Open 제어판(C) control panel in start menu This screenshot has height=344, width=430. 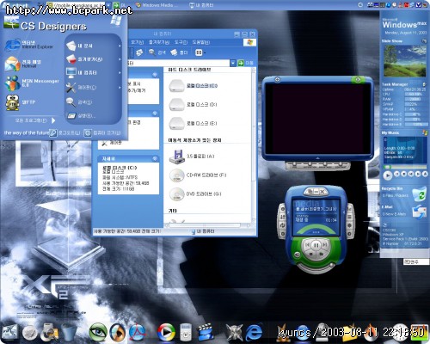point(93,87)
